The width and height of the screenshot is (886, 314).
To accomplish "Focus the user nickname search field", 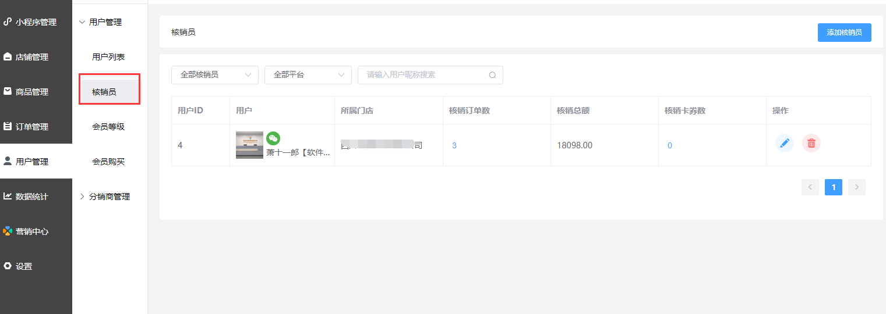I will click(x=424, y=75).
